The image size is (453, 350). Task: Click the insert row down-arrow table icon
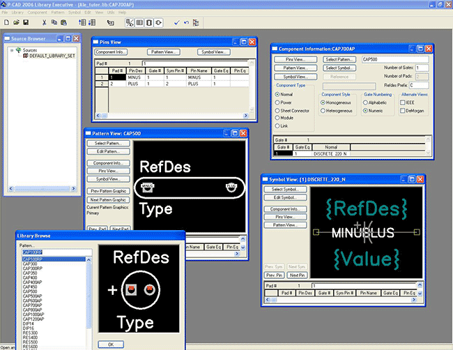[x=92, y=22]
